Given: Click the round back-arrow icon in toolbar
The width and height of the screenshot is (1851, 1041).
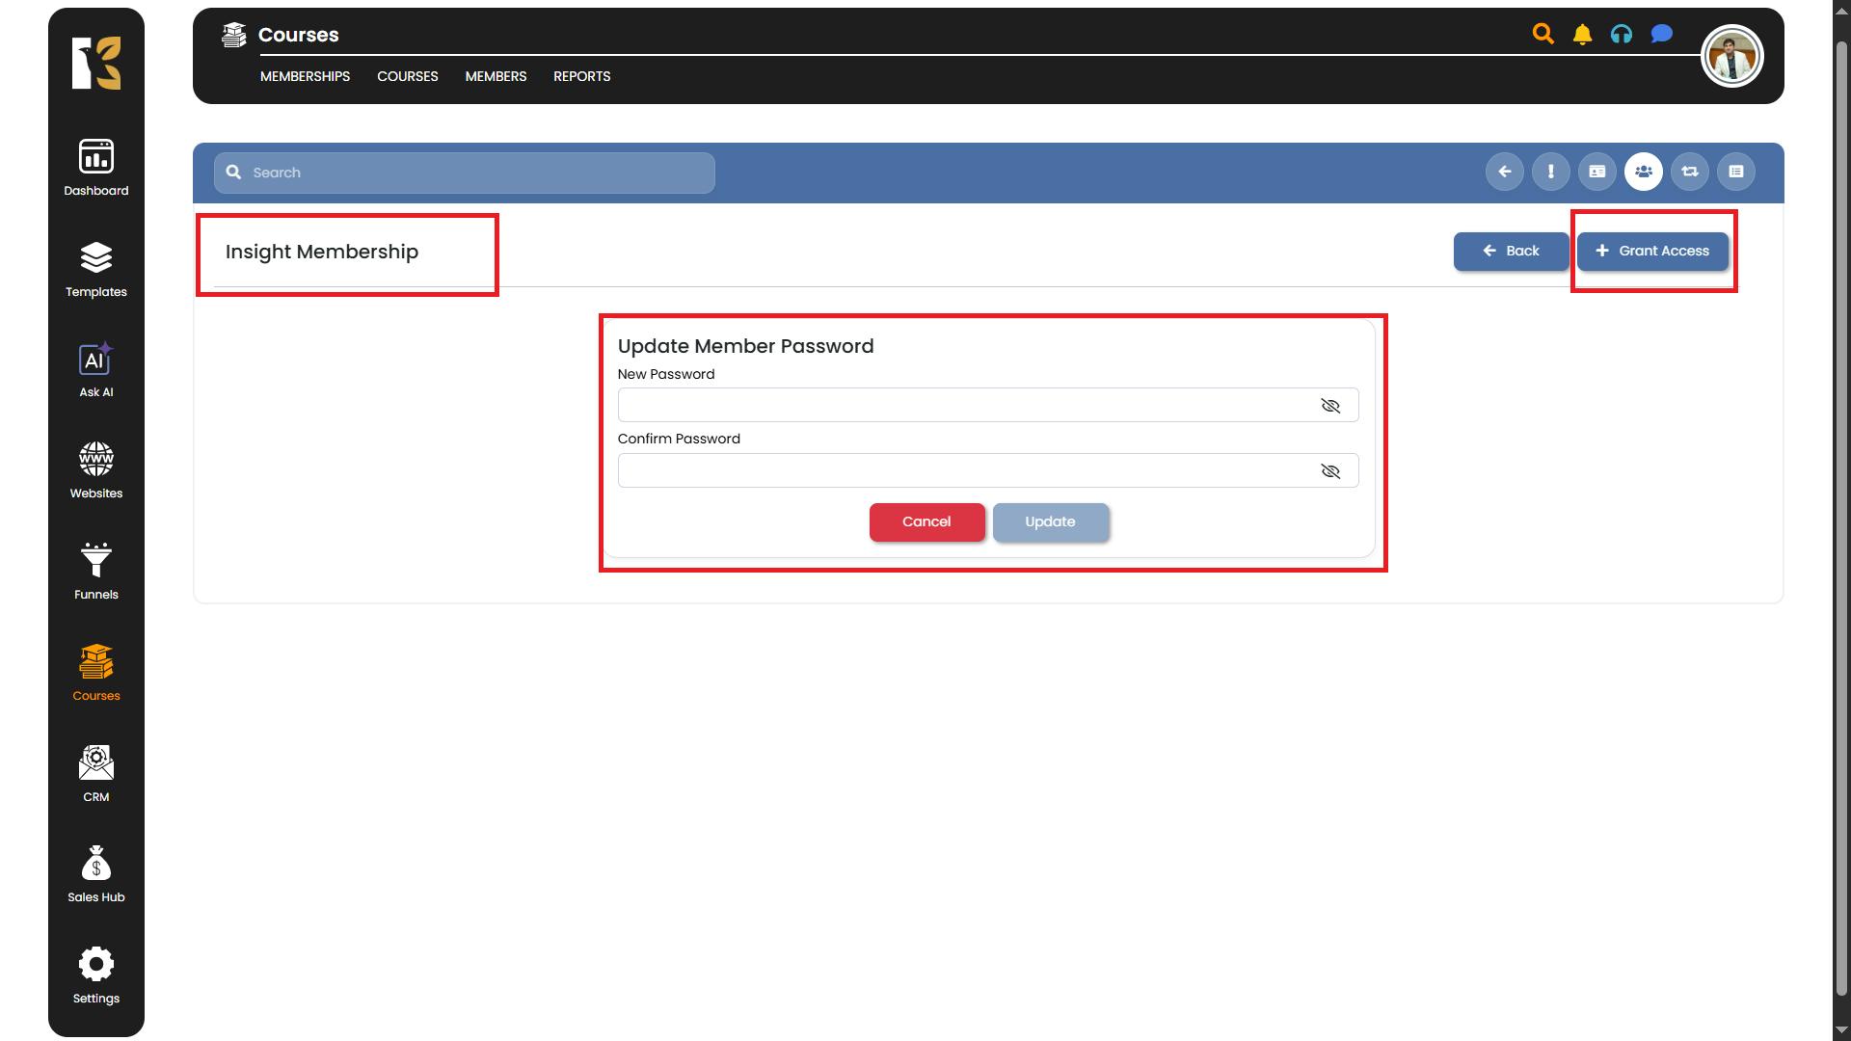Looking at the screenshot, I should pos(1504,172).
